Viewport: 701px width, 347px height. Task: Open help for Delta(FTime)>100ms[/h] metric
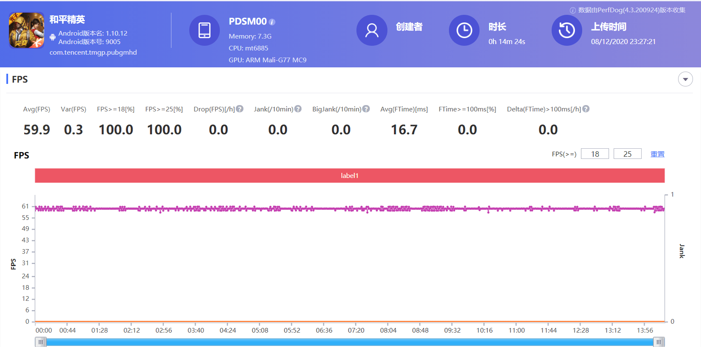click(586, 109)
